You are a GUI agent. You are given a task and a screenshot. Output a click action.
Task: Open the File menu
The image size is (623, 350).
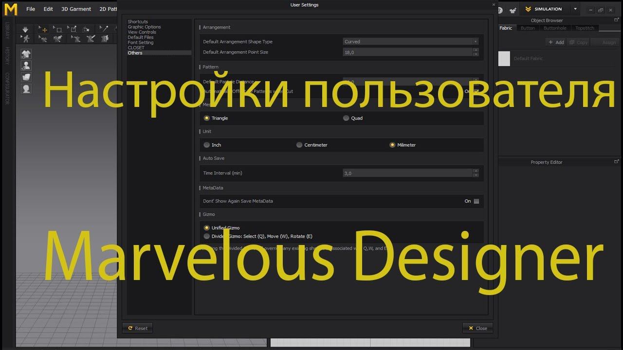tap(31, 9)
